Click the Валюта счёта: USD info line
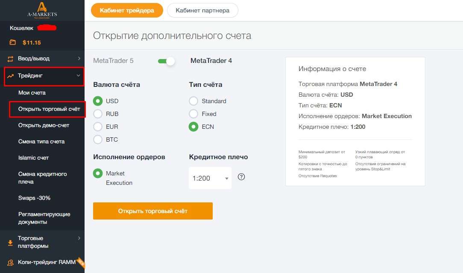The image size is (463, 273). (326, 95)
